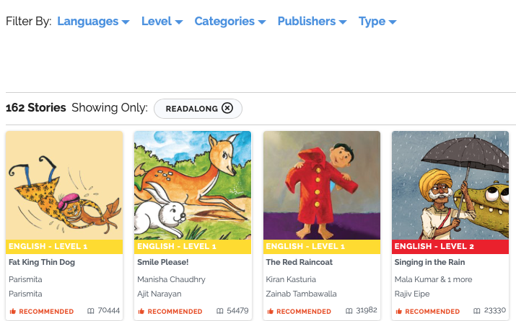Click the thumbs-up Recommended icon on Fat King Thin Dog
This screenshot has height=321, width=516.
pyautogui.click(x=12, y=312)
